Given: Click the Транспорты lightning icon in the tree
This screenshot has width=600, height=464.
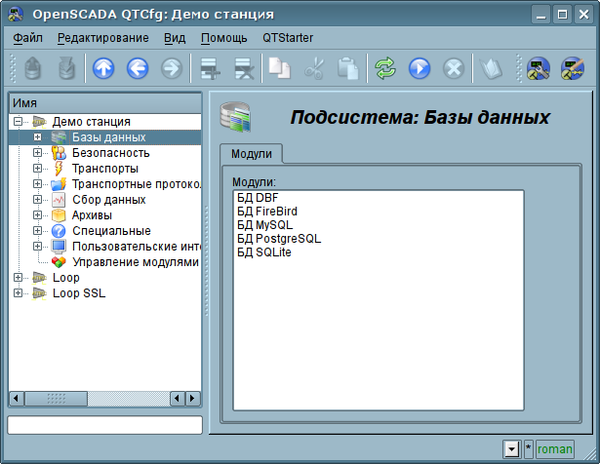Looking at the screenshot, I should coord(59,169).
